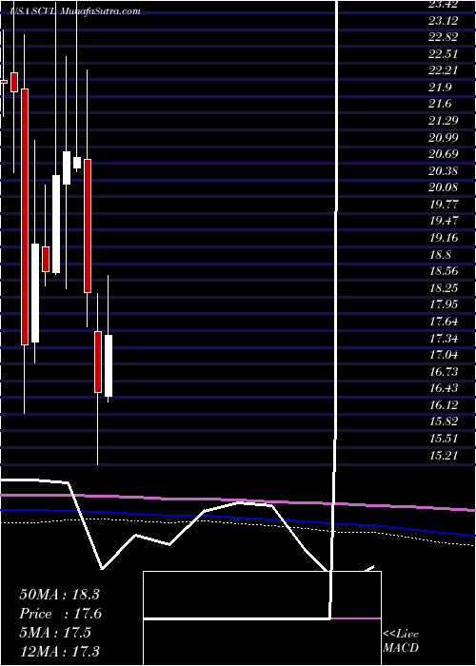This screenshot has height=666, width=476.
Task: Click the 18.56 price axis label
Action: (444, 272)
